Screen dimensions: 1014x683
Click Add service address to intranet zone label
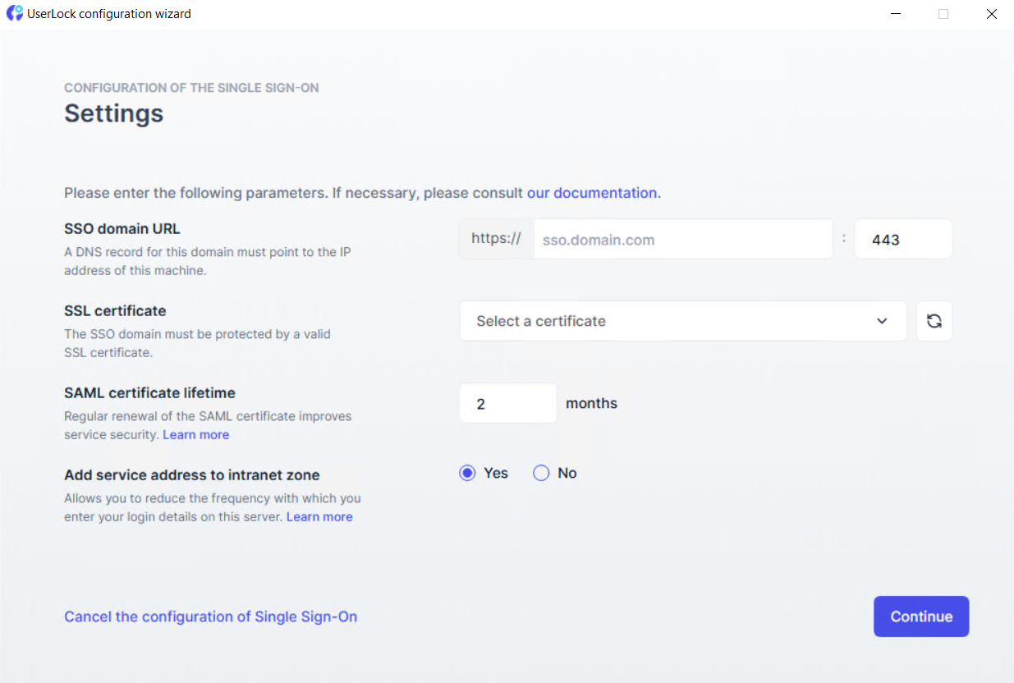(192, 475)
